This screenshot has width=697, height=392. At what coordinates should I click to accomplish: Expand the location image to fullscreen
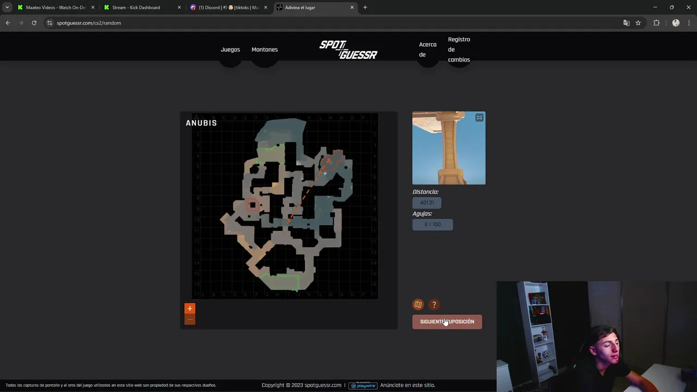(x=479, y=118)
